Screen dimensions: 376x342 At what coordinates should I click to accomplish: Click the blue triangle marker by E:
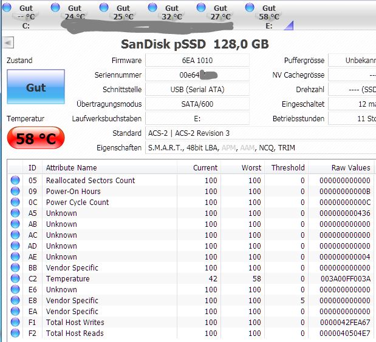pyautogui.click(x=289, y=25)
